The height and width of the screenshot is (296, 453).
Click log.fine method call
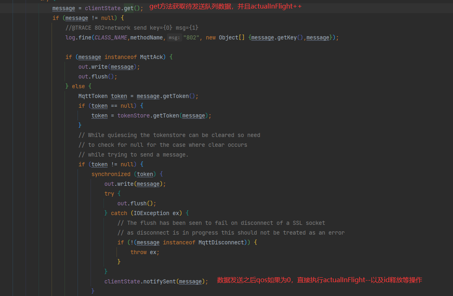click(x=78, y=38)
